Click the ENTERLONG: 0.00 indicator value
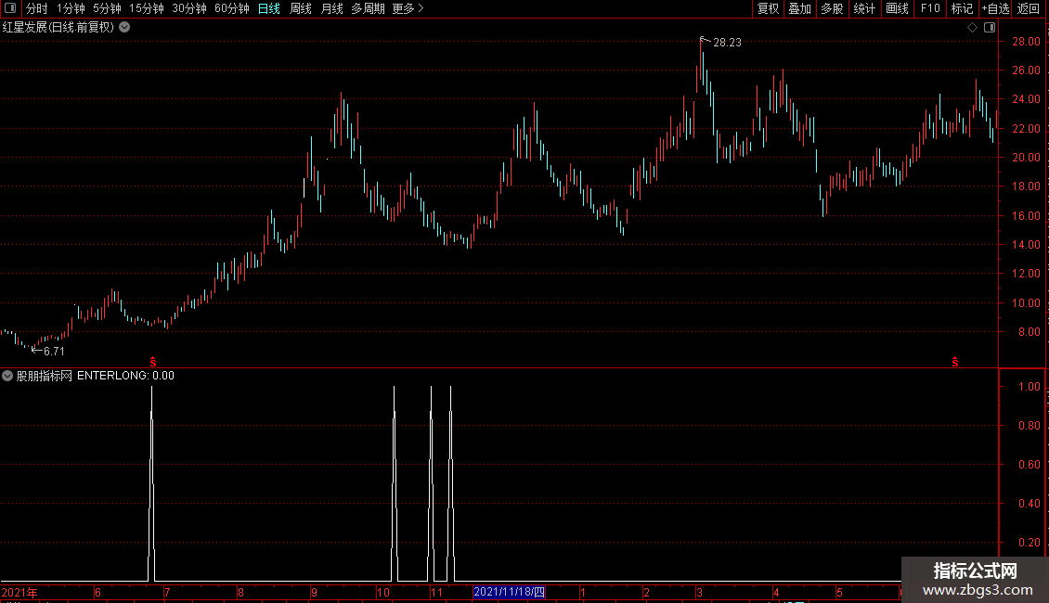Viewport: 1049px width, 603px height. pos(125,376)
